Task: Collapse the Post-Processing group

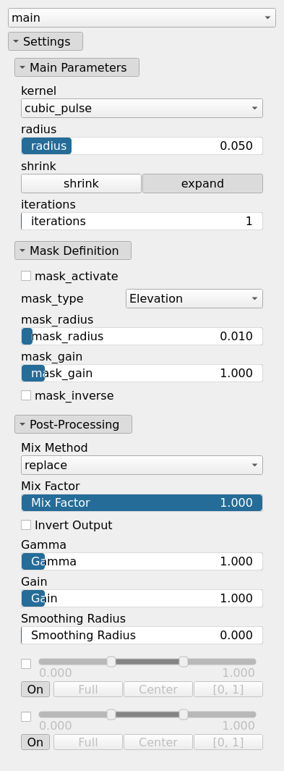Action: click(74, 424)
